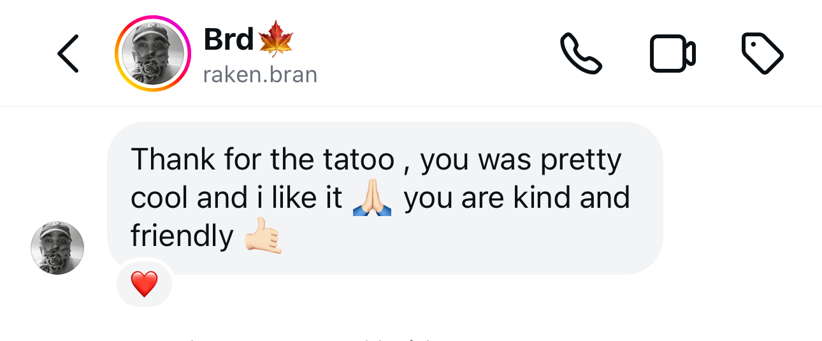Start a video call with Brd
Viewport: 822px width, 341px height.
[672, 54]
